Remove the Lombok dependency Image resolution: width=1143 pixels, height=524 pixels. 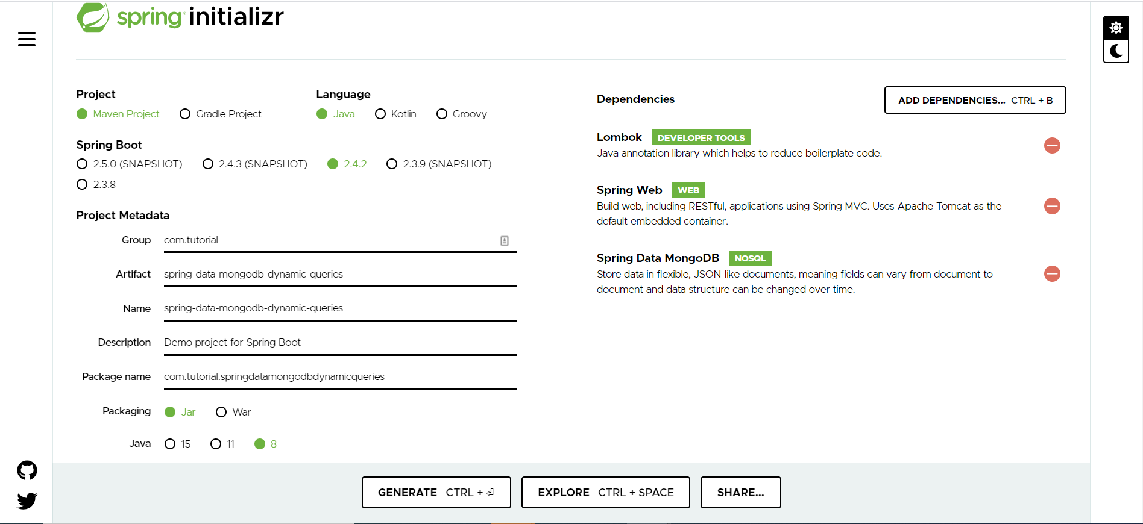(1052, 146)
